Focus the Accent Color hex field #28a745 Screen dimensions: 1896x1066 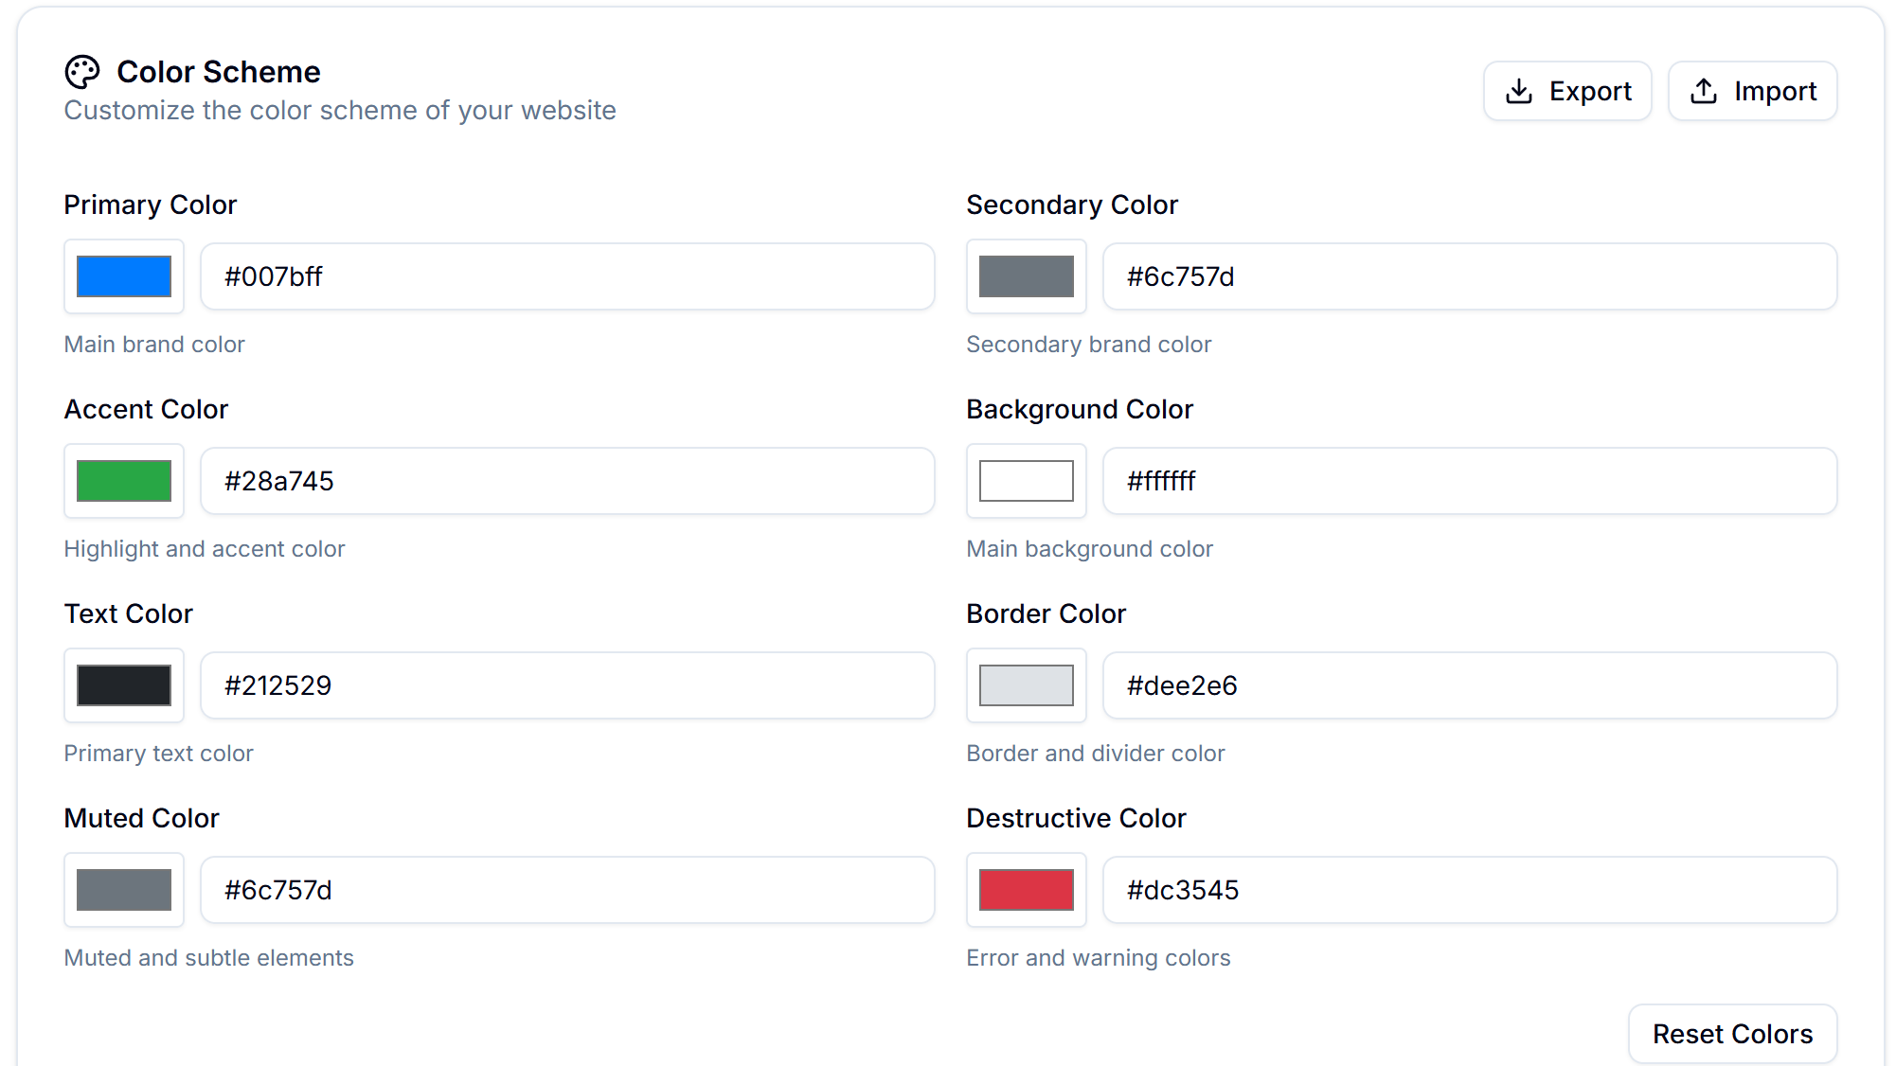[567, 481]
